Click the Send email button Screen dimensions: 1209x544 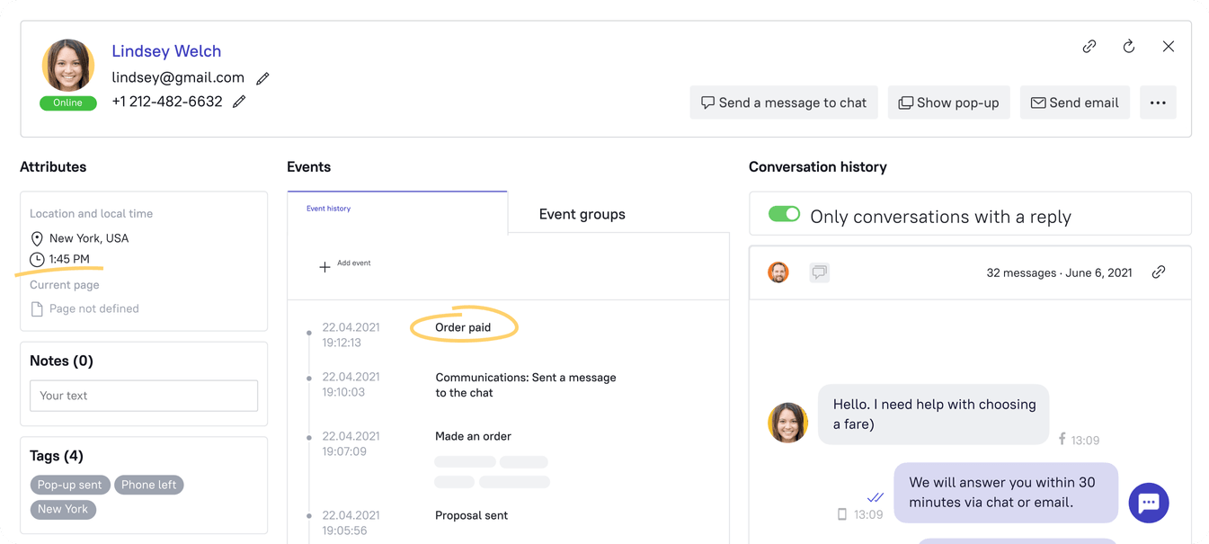1074,103
